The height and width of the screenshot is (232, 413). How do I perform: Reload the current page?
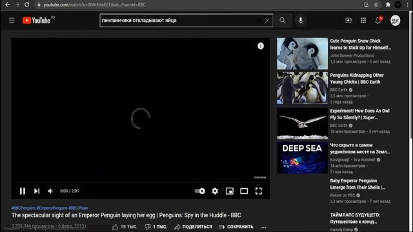pos(27,5)
